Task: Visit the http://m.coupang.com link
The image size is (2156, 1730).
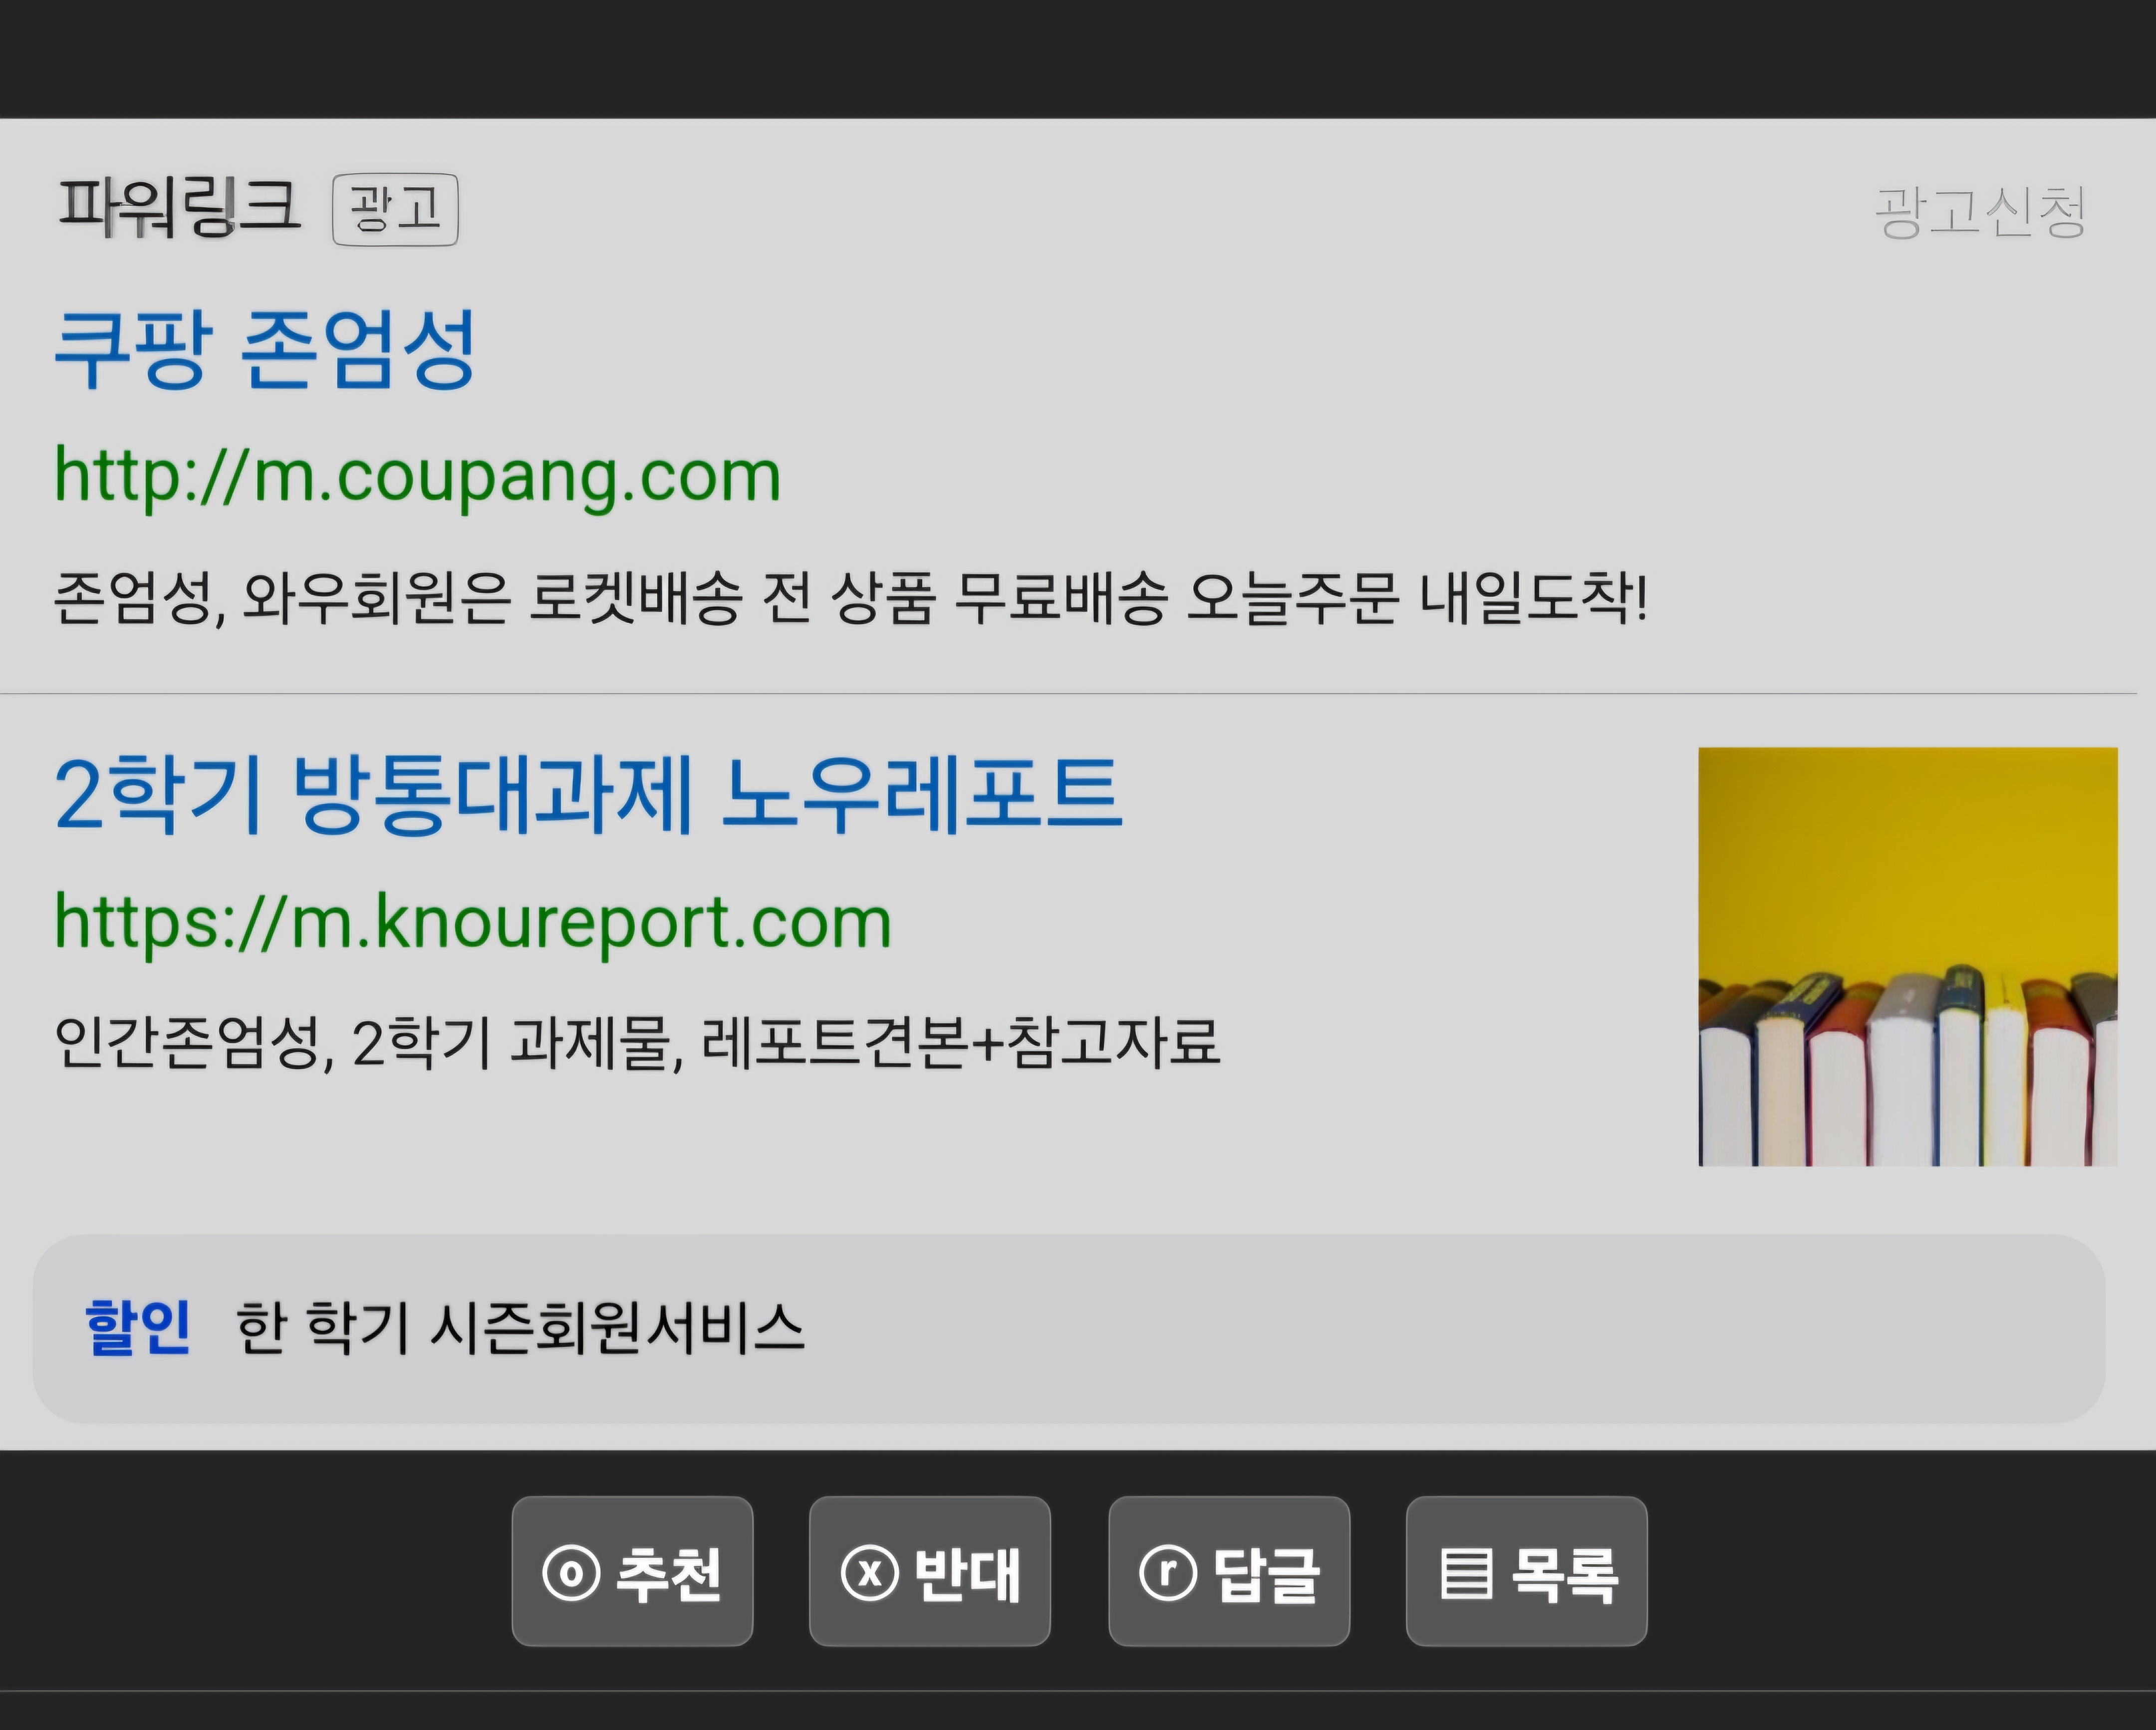Action: (417, 477)
